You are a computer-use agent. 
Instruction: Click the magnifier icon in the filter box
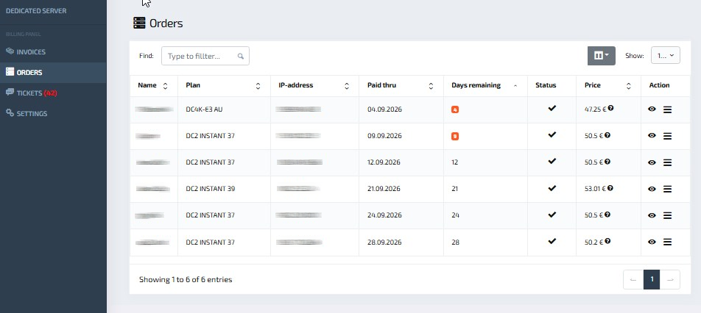(241, 56)
